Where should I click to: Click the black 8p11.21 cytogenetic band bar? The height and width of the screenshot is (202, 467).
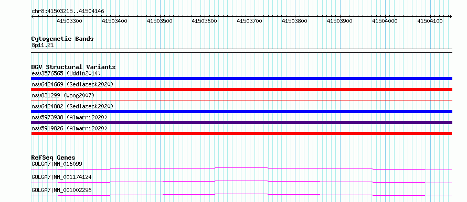click(x=241, y=50)
